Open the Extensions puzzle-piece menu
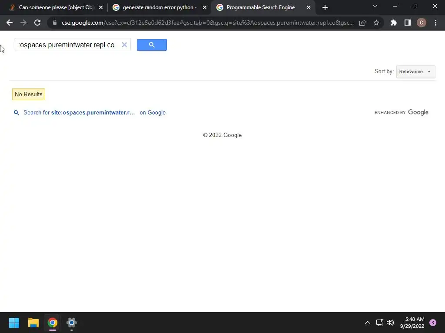Viewport: 445px width, 333px height. coord(394,23)
